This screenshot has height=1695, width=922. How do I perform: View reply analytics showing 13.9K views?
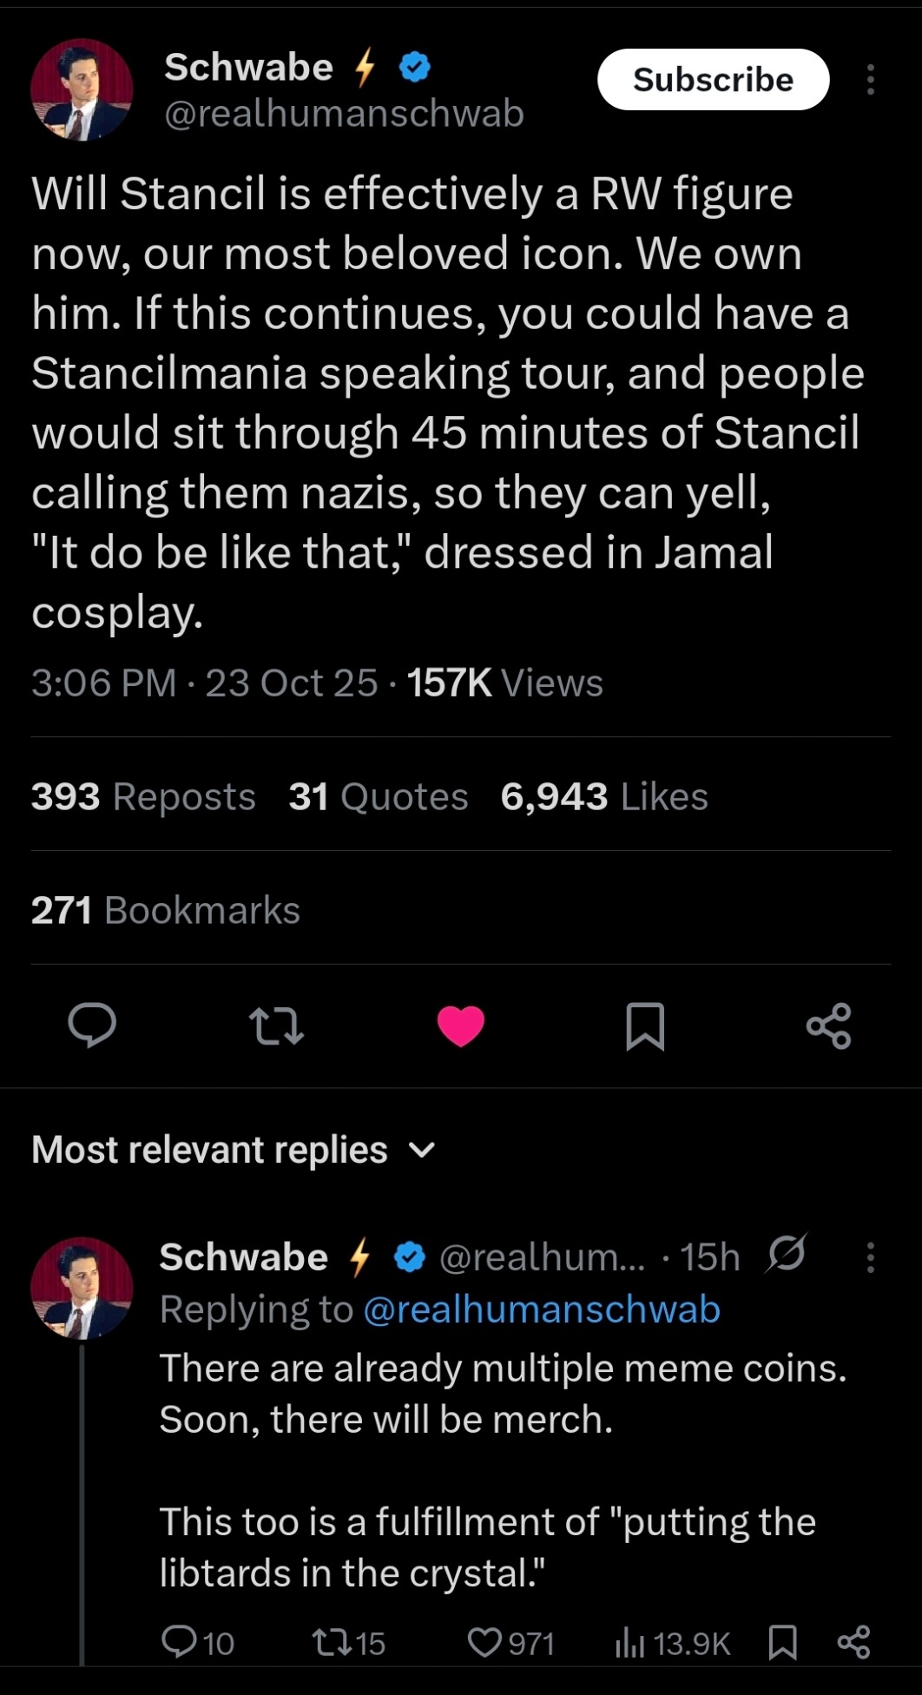[x=673, y=1642]
